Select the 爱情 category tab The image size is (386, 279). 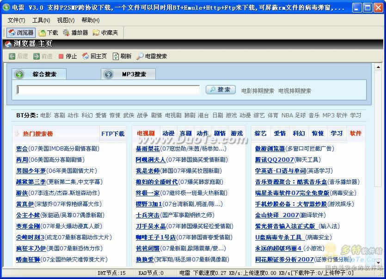[280, 133]
